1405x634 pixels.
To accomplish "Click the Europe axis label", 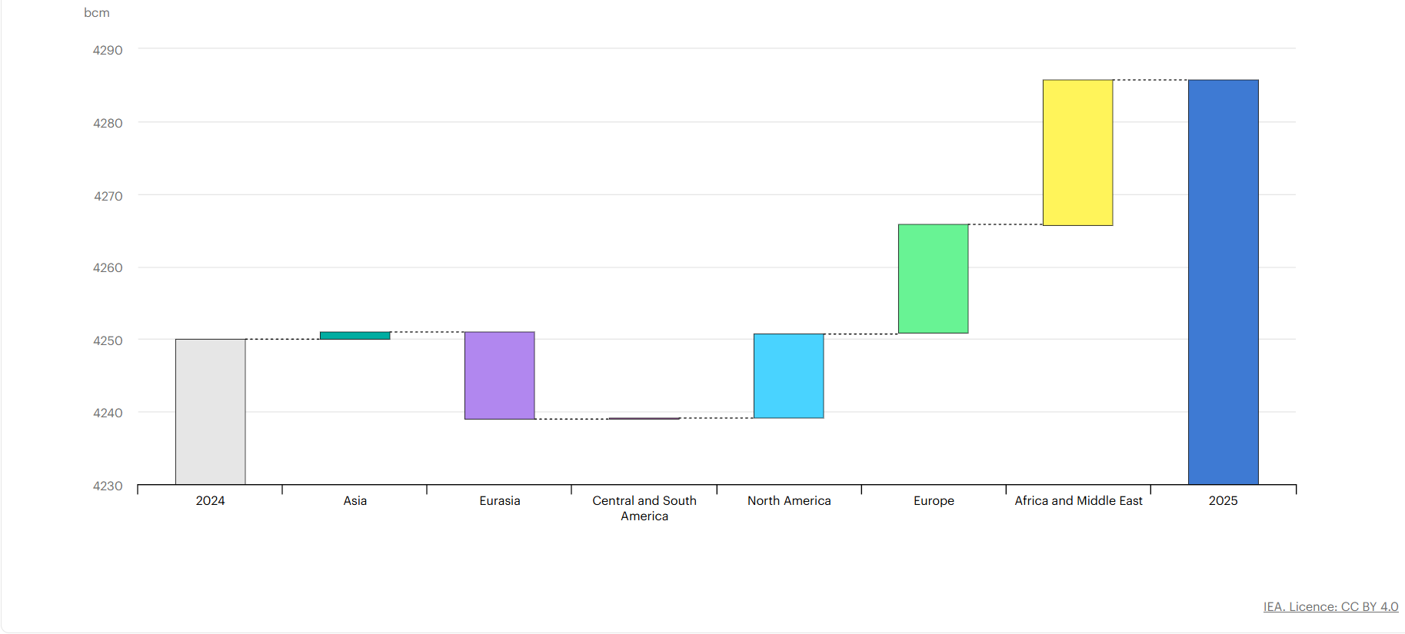I will (934, 500).
